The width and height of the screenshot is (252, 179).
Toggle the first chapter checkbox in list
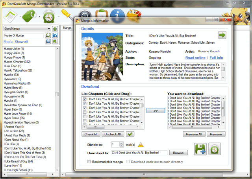tap(85, 99)
